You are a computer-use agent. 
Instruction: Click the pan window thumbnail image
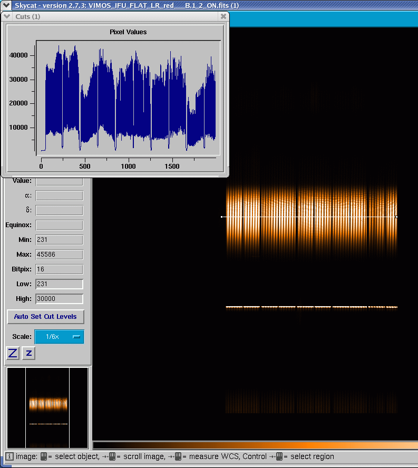pyautogui.click(x=47, y=408)
